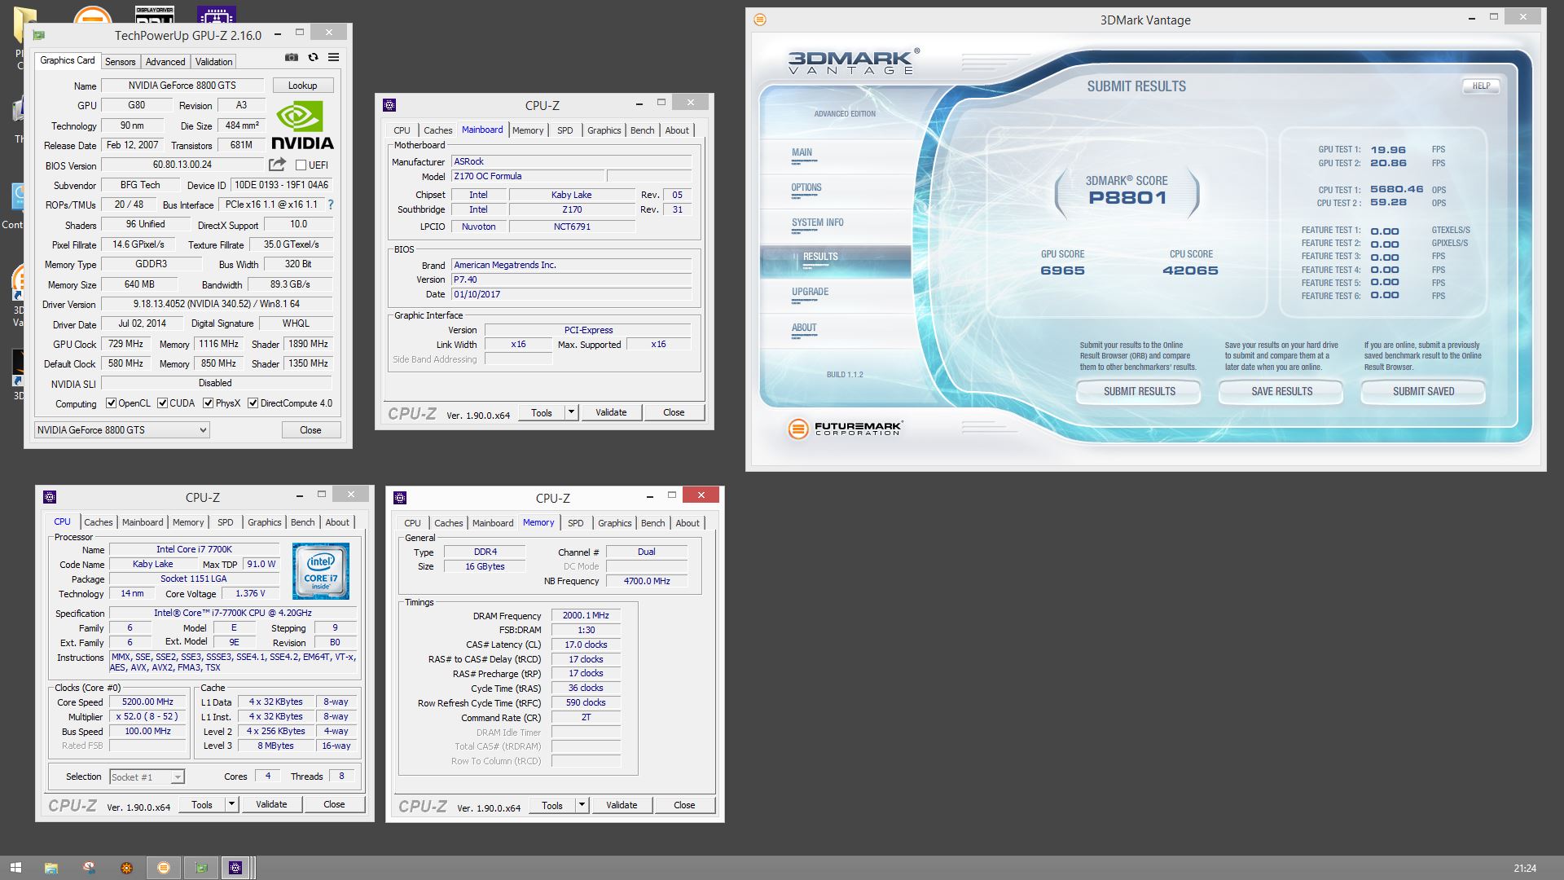
Task: Open Graphics tab in Mainboard CPU-Z window
Action: (x=604, y=130)
